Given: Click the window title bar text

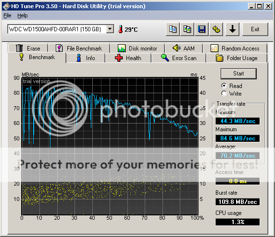Looking at the screenshot, I should (x=78, y=6).
